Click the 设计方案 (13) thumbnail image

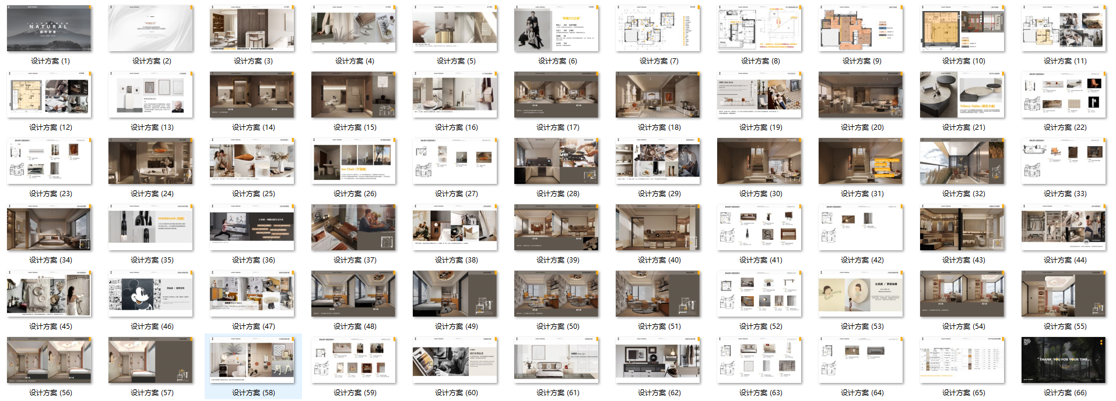coord(150,95)
